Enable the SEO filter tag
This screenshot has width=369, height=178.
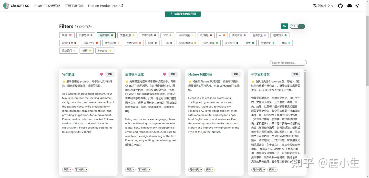(167, 35)
